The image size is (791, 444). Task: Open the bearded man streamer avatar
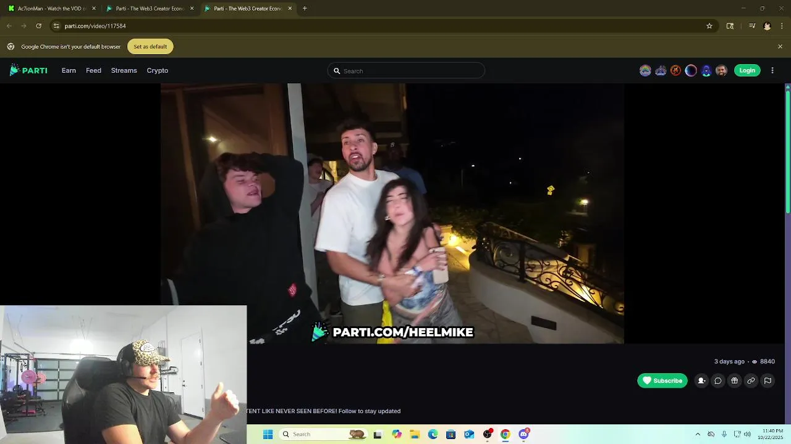(x=721, y=70)
